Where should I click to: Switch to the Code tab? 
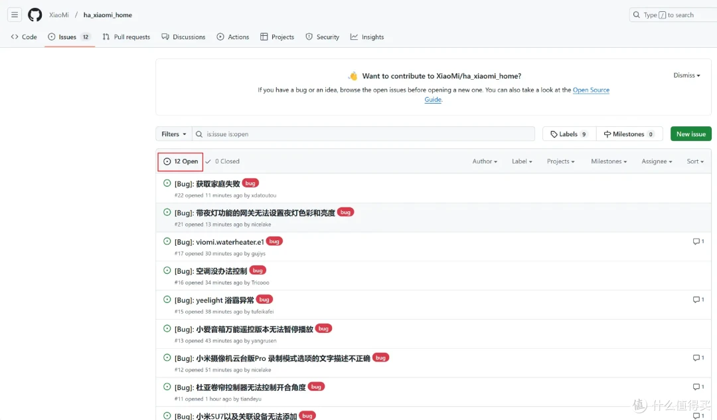(24, 37)
